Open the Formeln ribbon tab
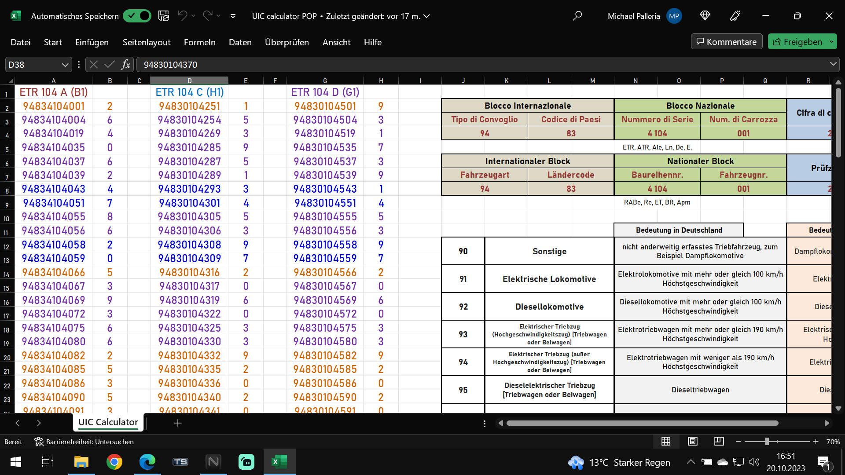This screenshot has height=475, width=845. click(199, 42)
